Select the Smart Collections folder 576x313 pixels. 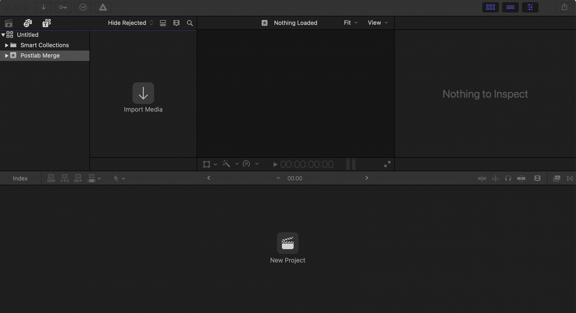tap(45, 45)
